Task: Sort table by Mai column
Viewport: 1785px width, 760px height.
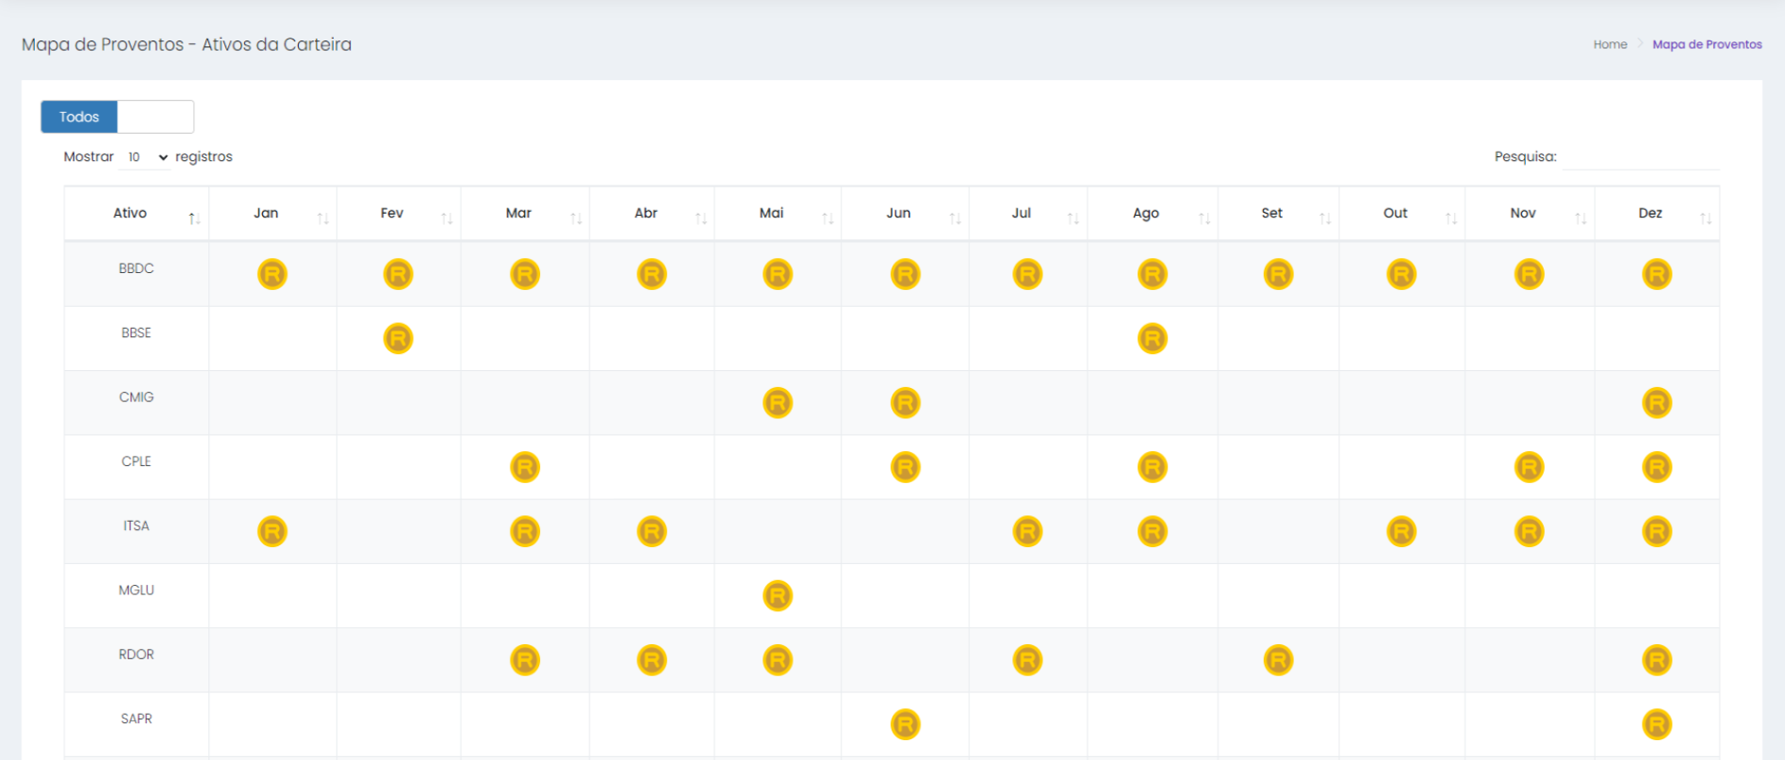Action: (x=778, y=214)
